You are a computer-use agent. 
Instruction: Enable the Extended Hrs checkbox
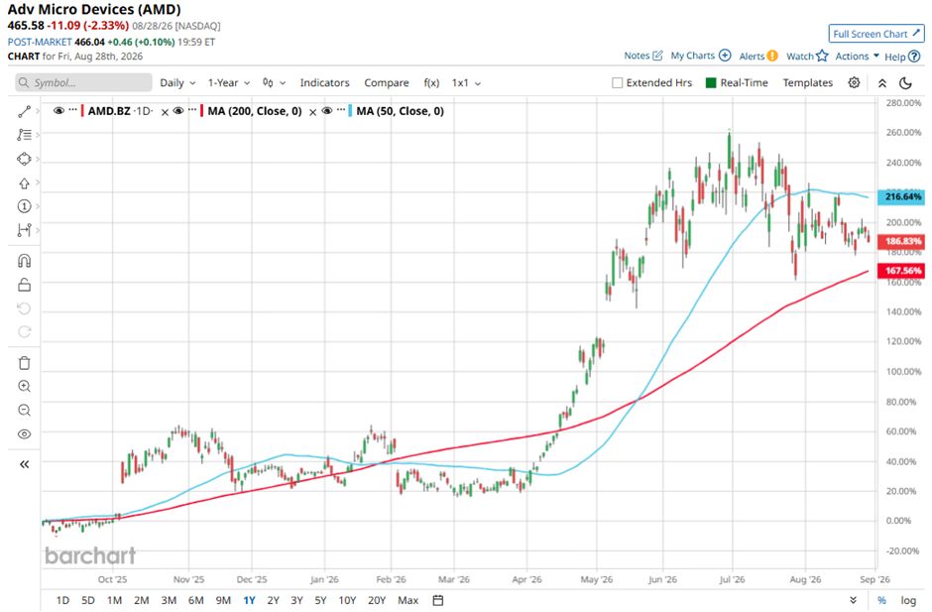pyautogui.click(x=617, y=82)
